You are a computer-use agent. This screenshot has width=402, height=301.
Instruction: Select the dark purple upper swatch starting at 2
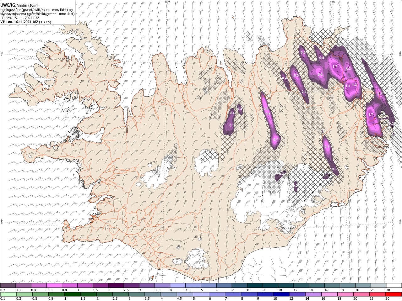tap(116, 285)
